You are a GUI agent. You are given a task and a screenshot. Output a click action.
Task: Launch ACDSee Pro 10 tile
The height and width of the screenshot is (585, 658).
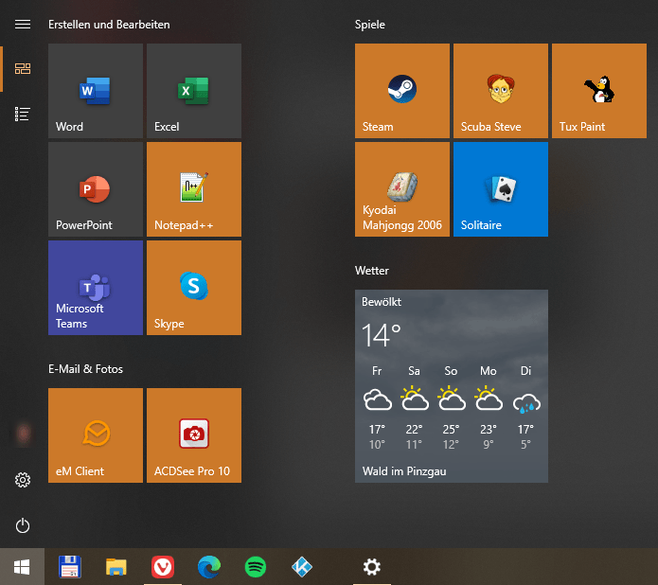194,435
